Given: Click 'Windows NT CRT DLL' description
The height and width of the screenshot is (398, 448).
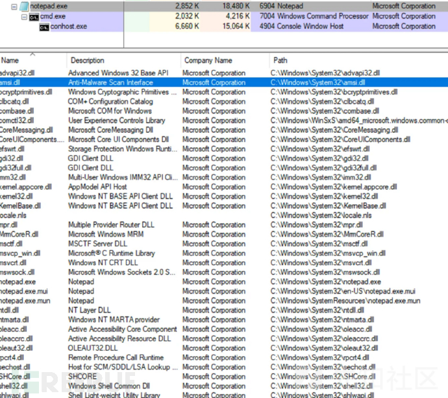Looking at the screenshot, I should [x=103, y=263].
